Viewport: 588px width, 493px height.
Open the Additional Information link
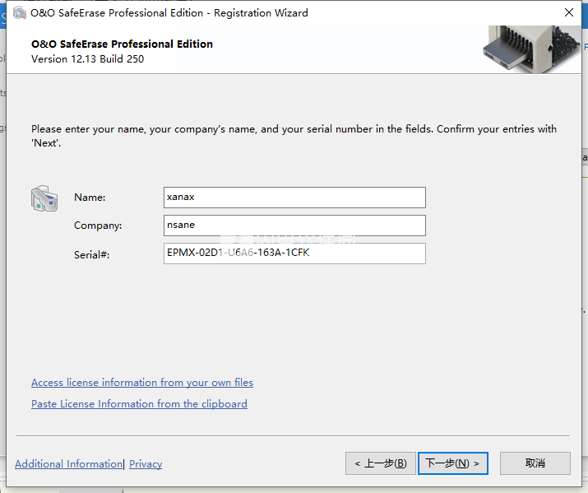[68, 464]
